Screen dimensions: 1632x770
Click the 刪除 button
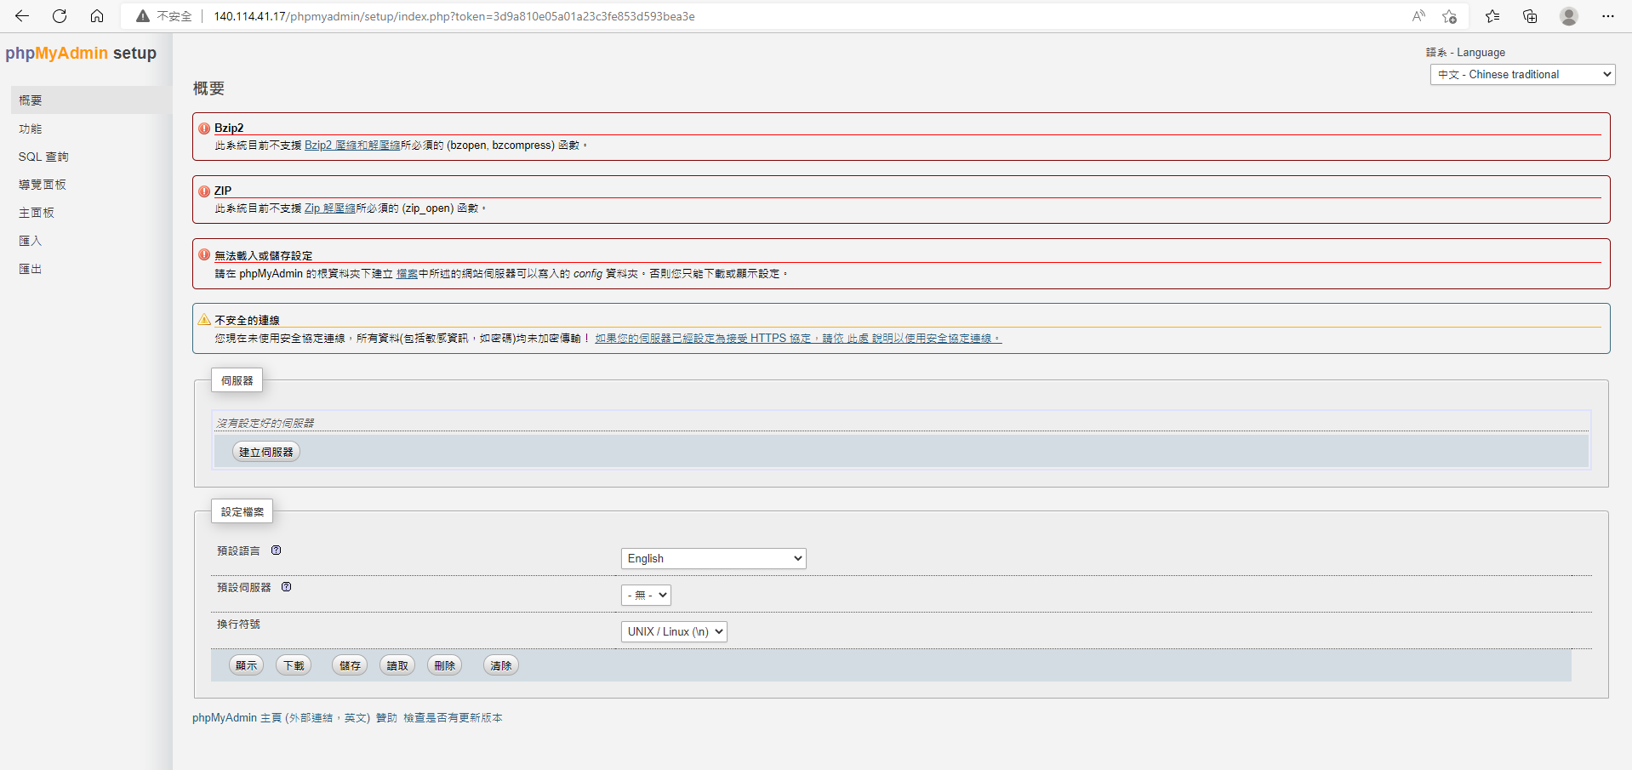445,665
